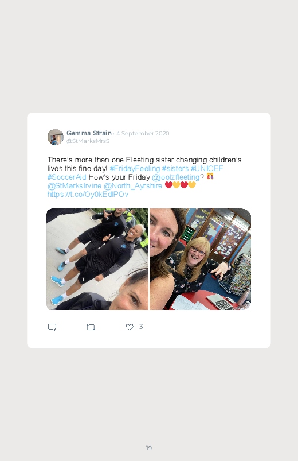Open Gemma Strain's profile avatar
This screenshot has height=461, width=298.
pyautogui.click(x=56, y=137)
